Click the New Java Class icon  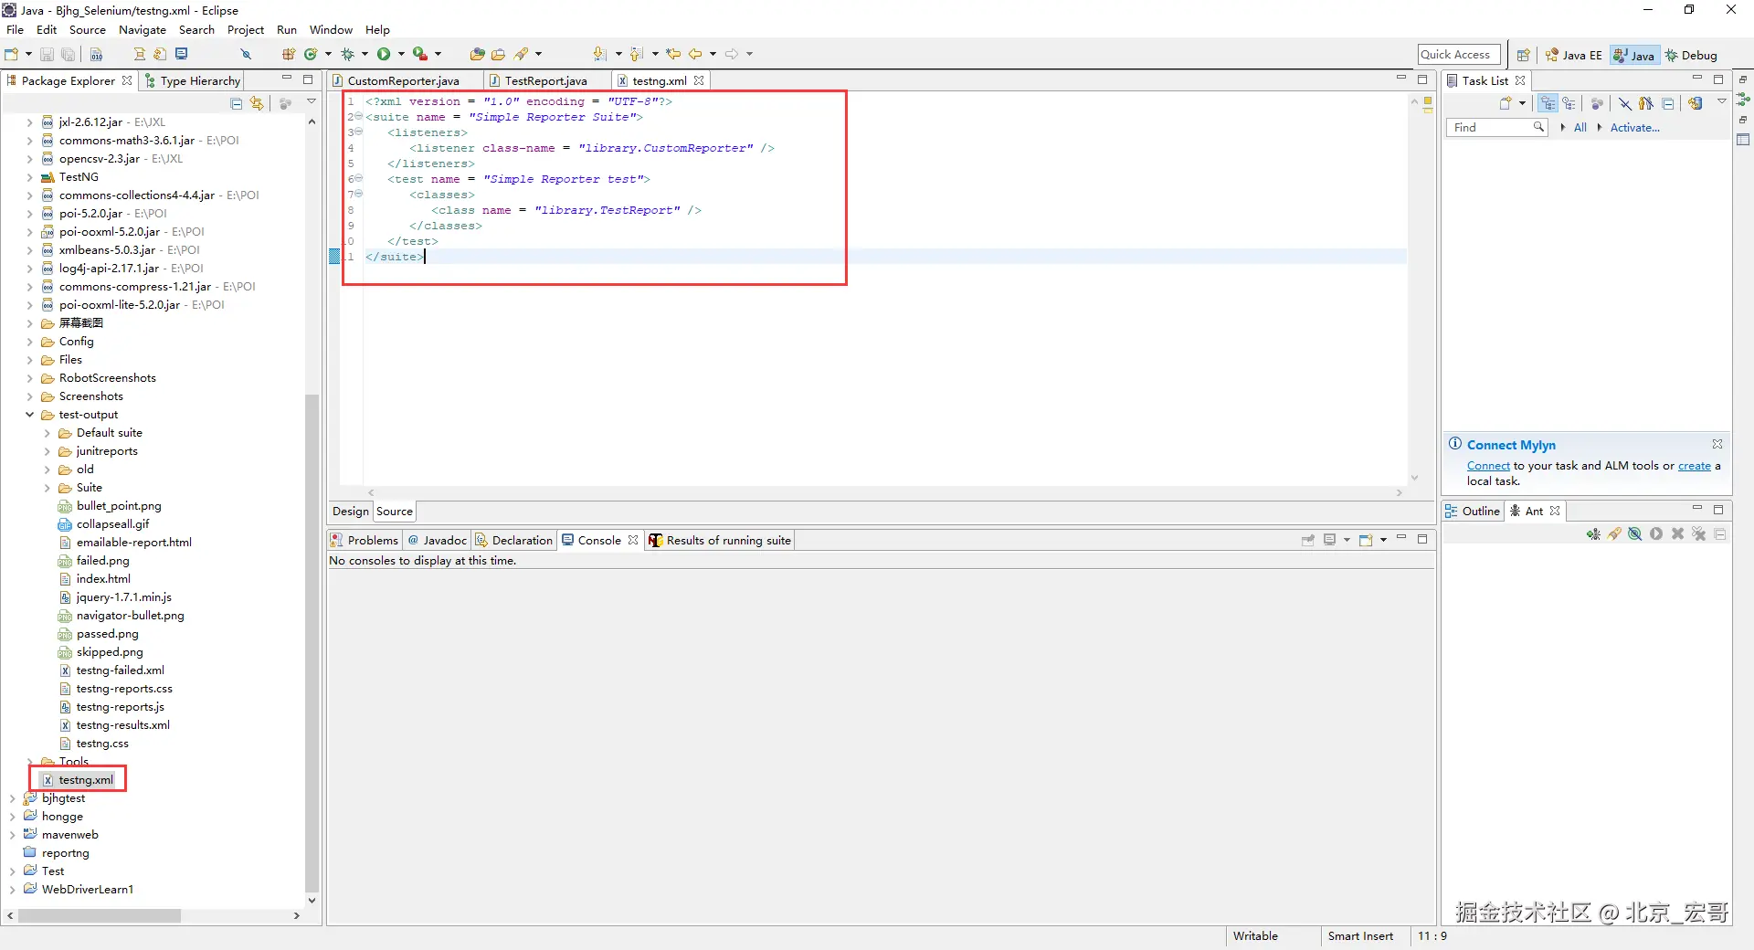[x=311, y=54]
